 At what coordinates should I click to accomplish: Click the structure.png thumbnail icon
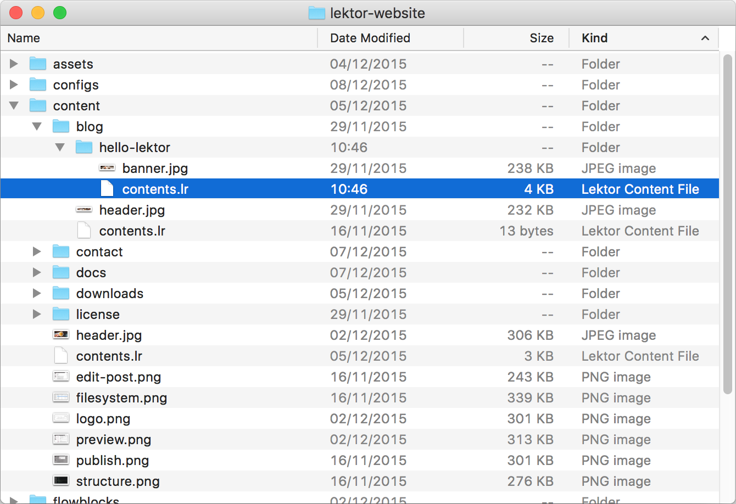tap(61, 481)
